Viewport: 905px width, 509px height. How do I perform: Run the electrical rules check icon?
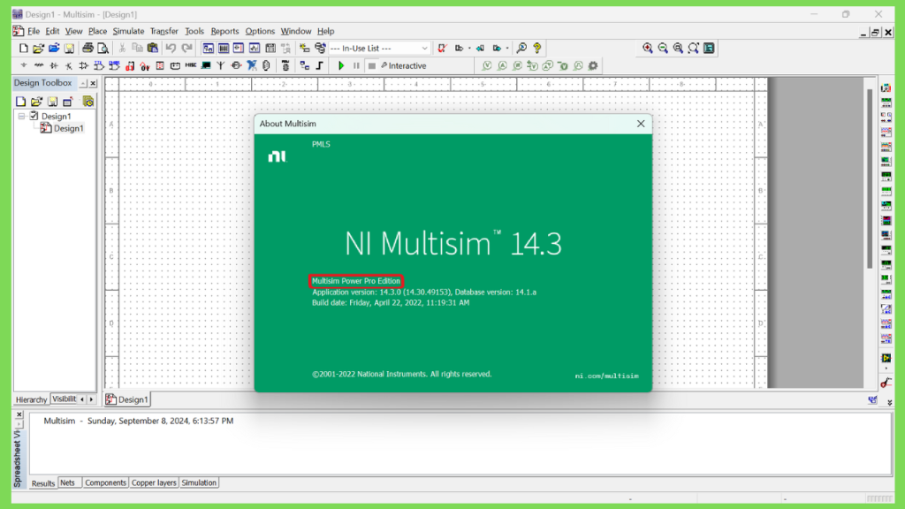(x=442, y=49)
